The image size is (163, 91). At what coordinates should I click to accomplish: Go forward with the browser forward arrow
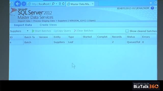(24, 4)
